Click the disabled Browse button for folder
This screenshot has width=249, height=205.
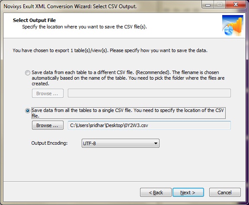48,93
